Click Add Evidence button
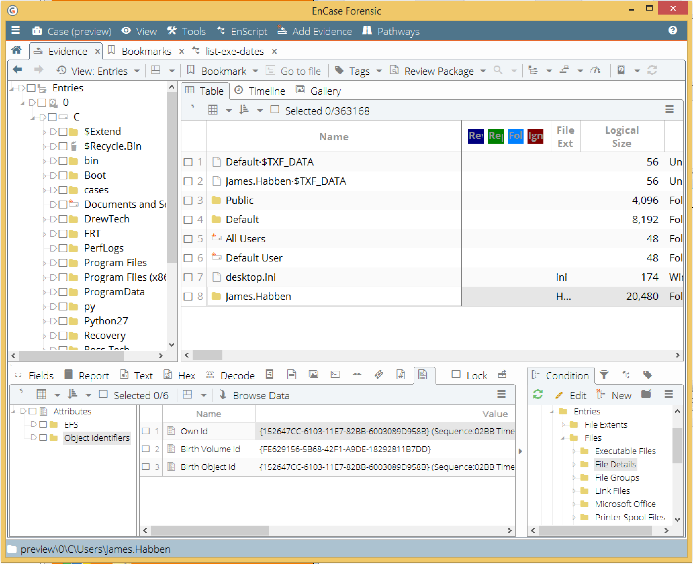 (x=314, y=31)
